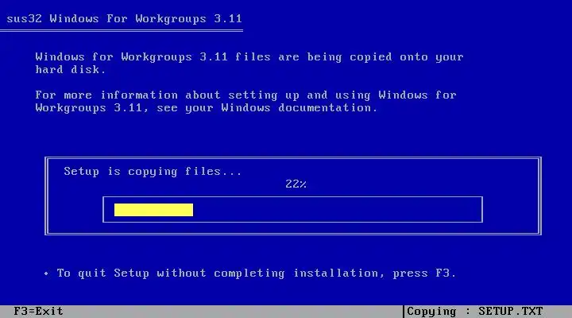Click the double-line border of the progress dialog
The image size is (572, 318).
[293, 158]
